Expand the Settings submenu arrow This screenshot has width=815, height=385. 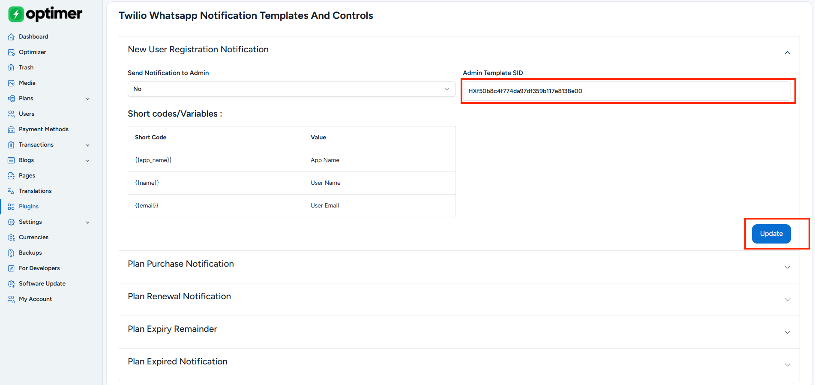[88, 223]
